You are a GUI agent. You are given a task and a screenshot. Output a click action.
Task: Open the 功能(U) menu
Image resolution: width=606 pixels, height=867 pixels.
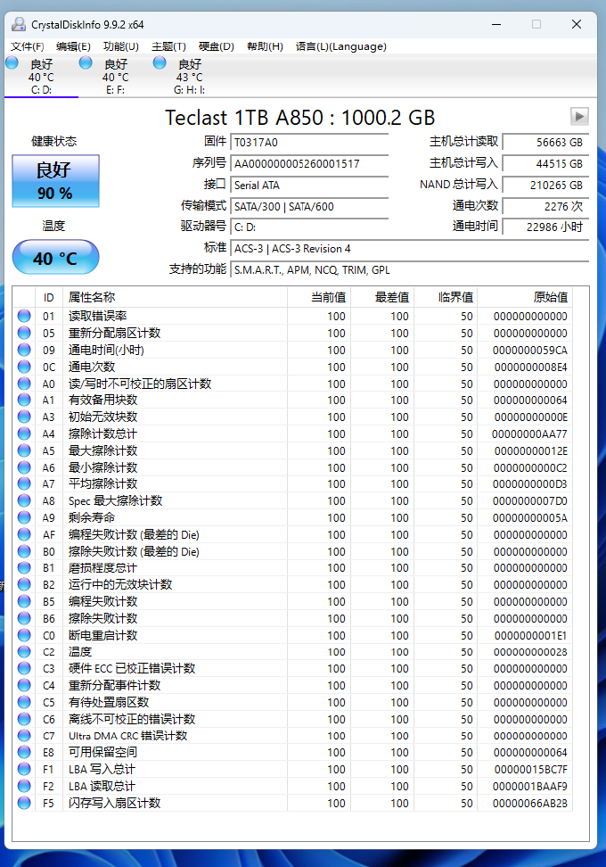pos(121,46)
